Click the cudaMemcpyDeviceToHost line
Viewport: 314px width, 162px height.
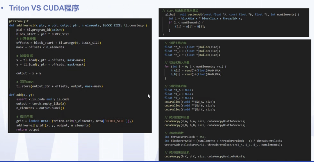205,156
